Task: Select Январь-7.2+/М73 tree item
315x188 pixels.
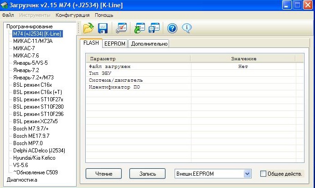Action: 34,78
